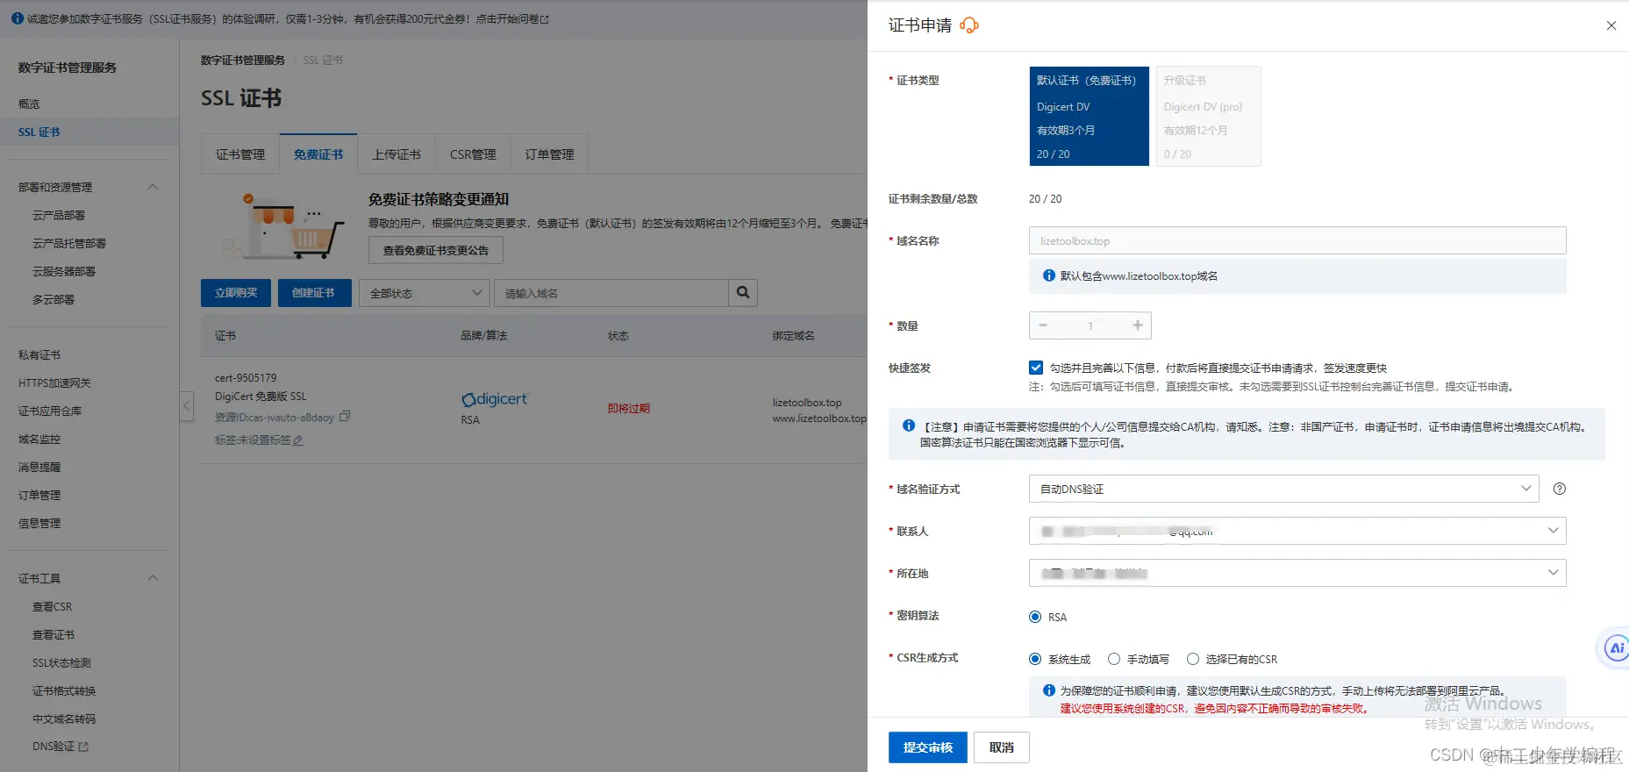Click the 域名名称 input field

click(1297, 240)
